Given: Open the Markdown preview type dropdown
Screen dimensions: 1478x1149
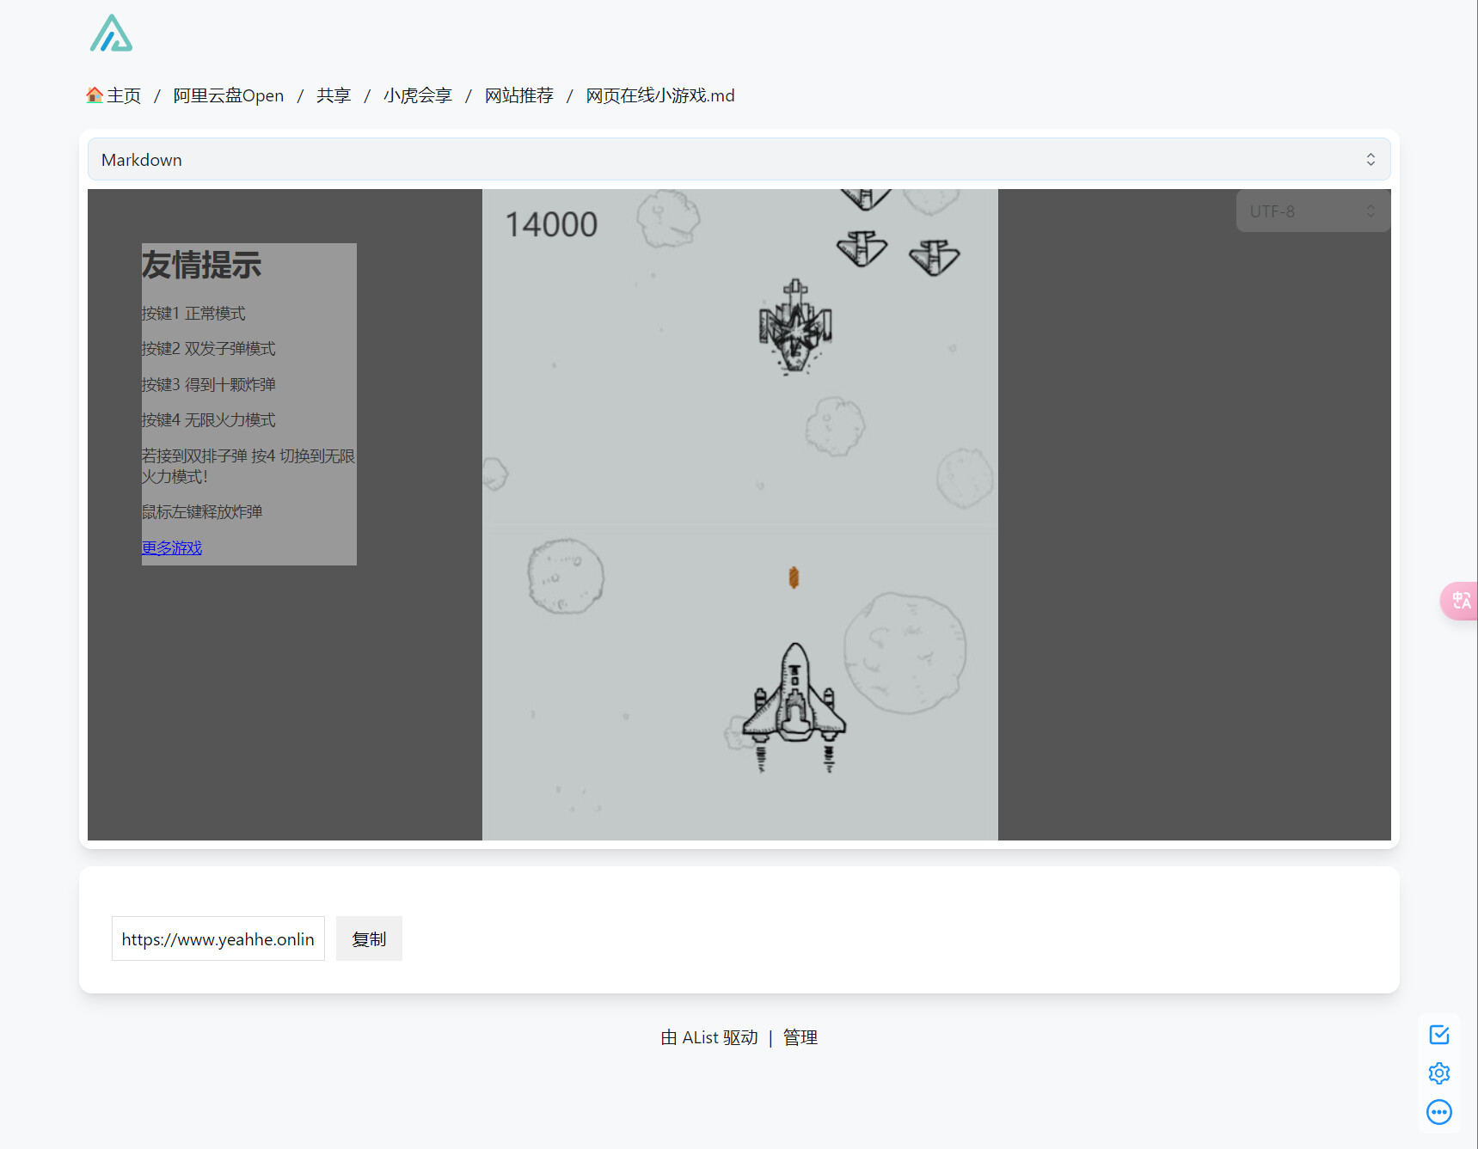Looking at the screenshot, I should tap(739, 160).
